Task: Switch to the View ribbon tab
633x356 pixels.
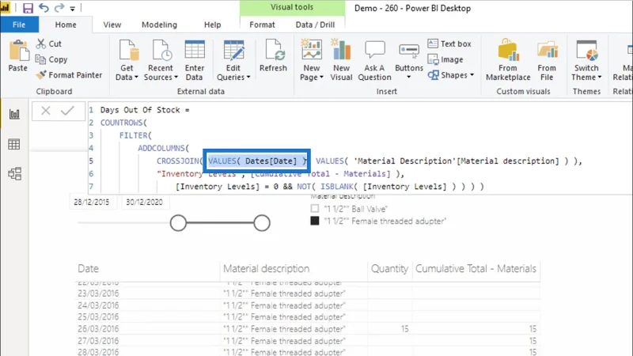Action: (x=112, y=25)
